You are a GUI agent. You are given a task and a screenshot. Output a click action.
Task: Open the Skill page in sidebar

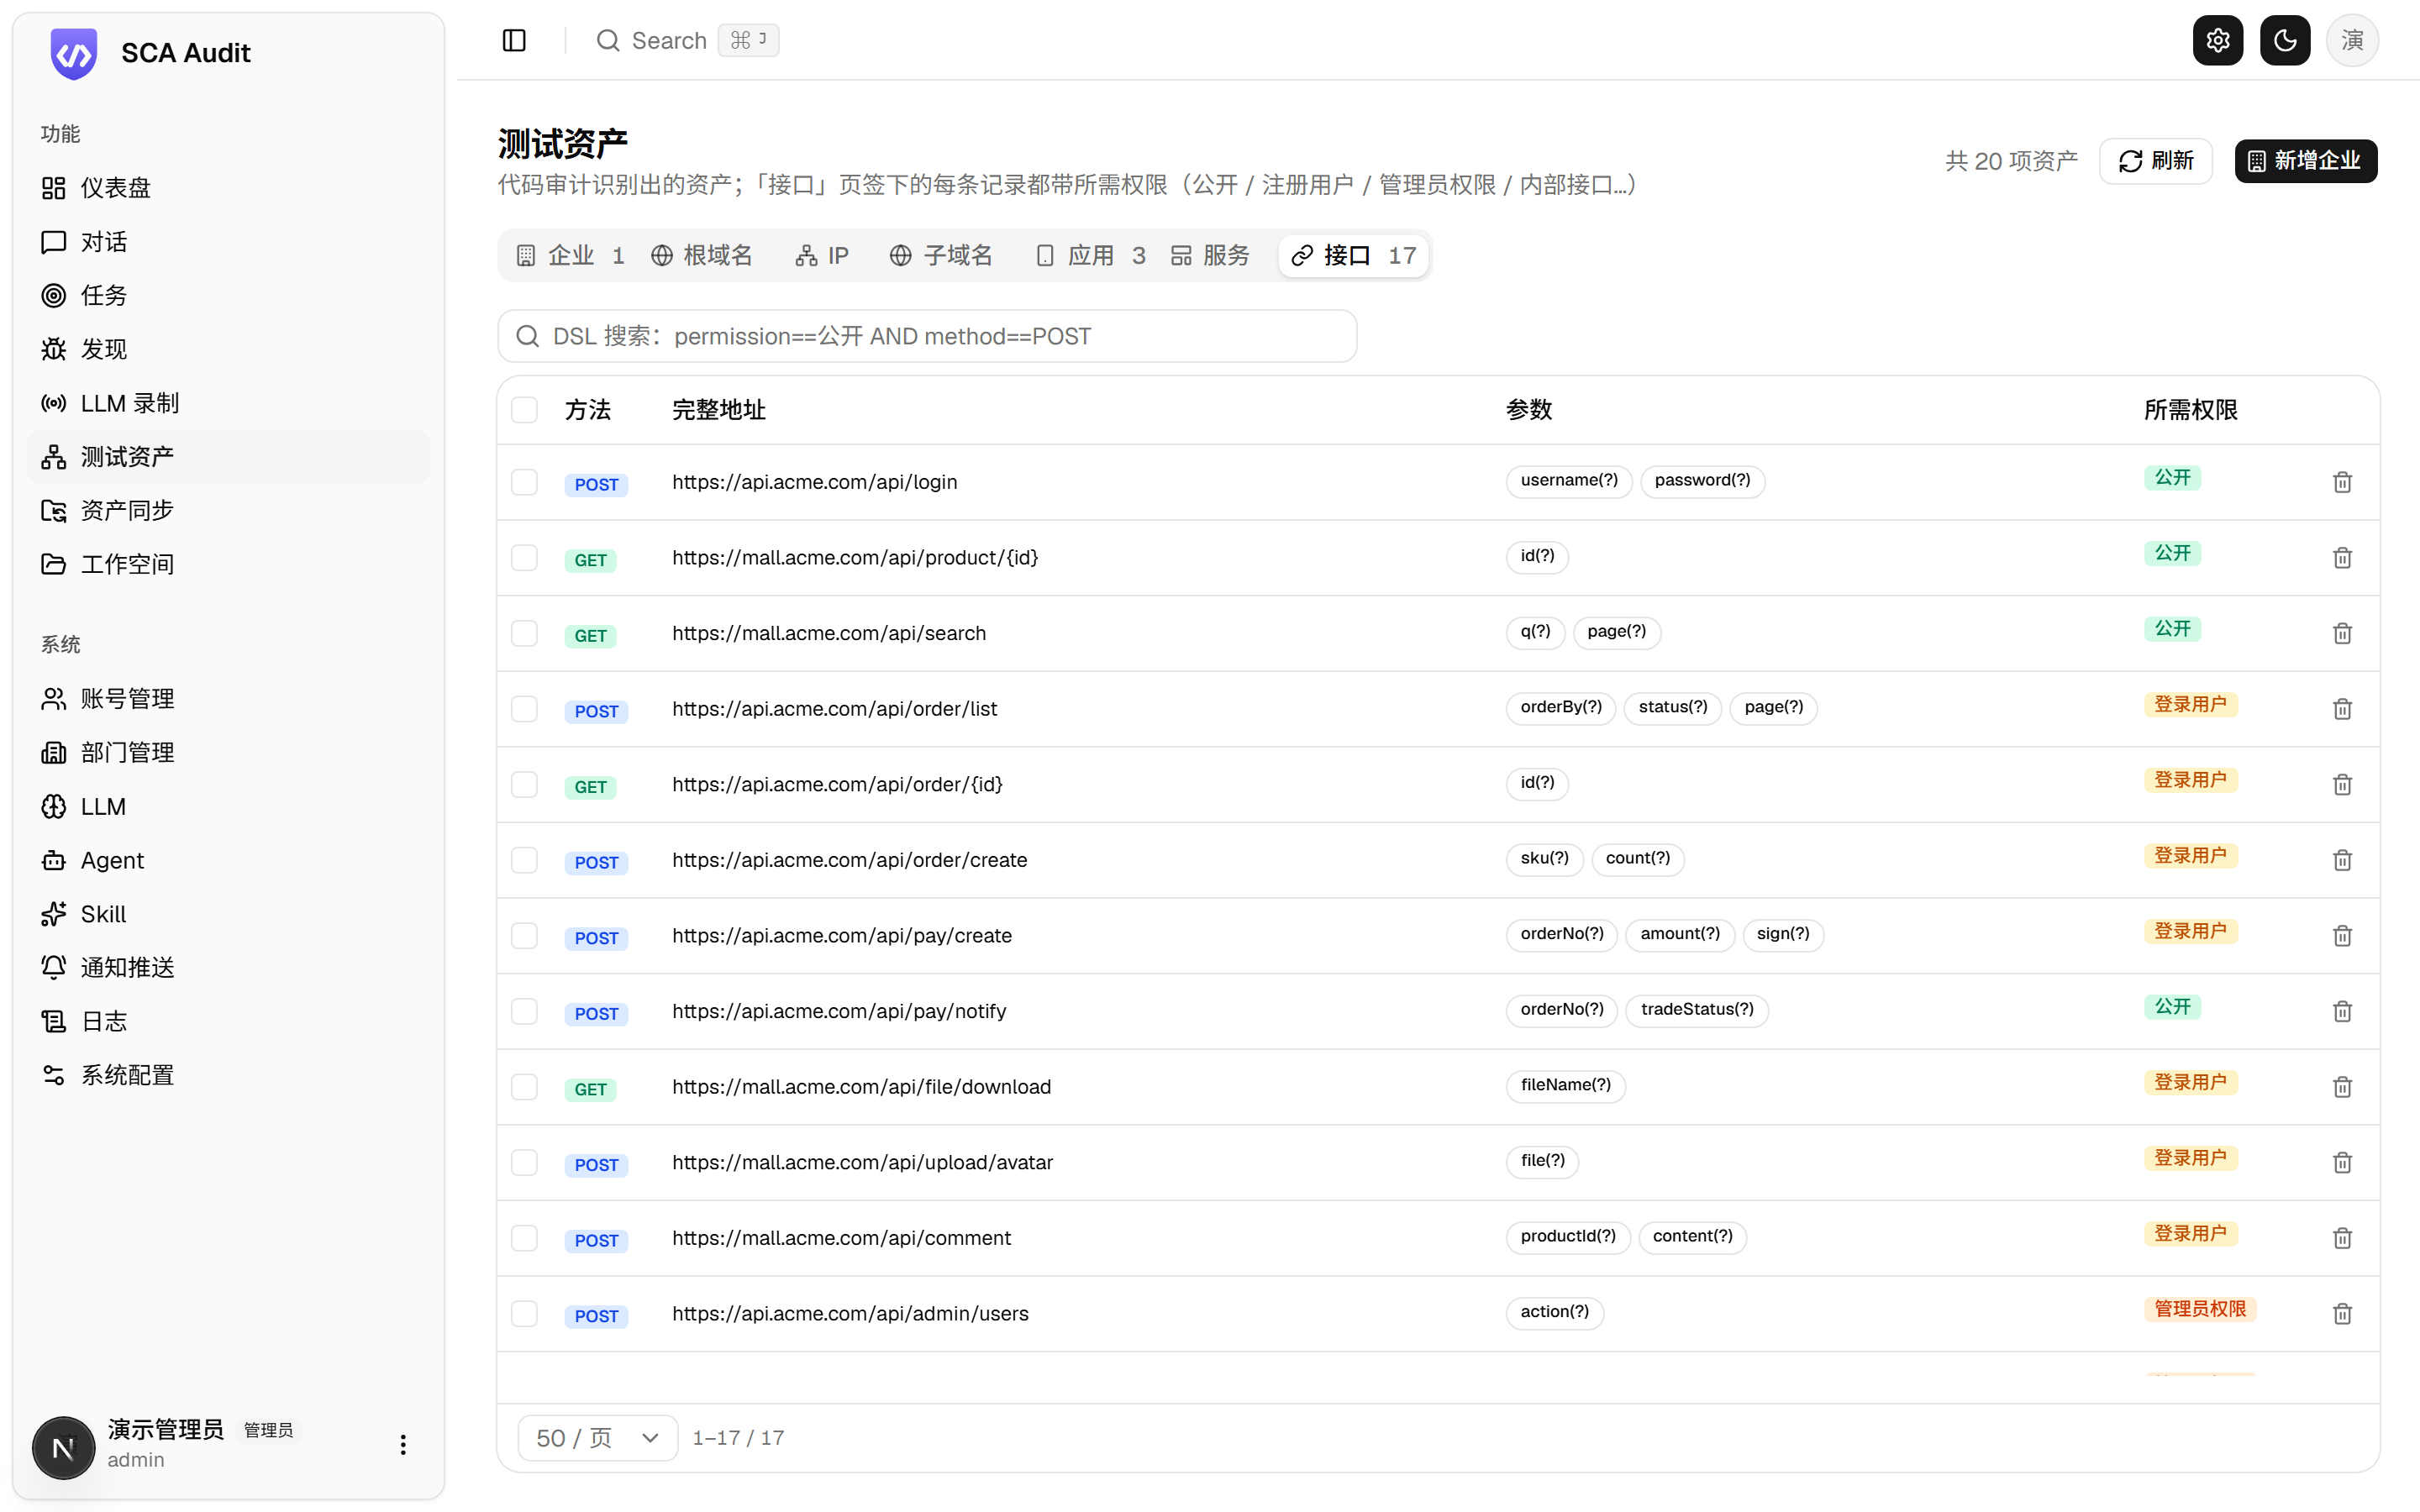[228, 914]
